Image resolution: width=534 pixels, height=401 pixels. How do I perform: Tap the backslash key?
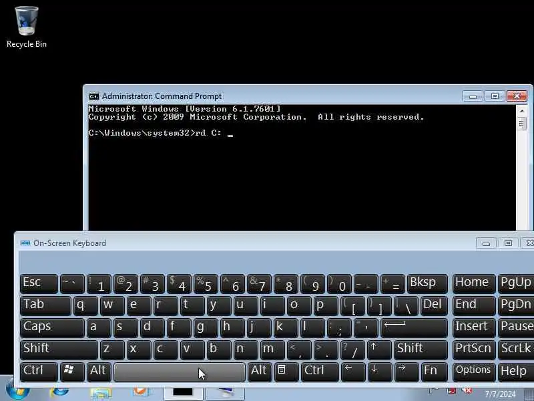406,306
